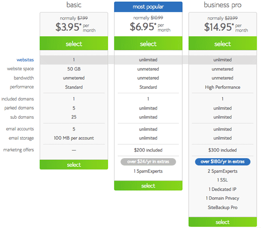Click the blue over $180/yr in extras badge
261x228 pixels.
(x=223, y=162)
